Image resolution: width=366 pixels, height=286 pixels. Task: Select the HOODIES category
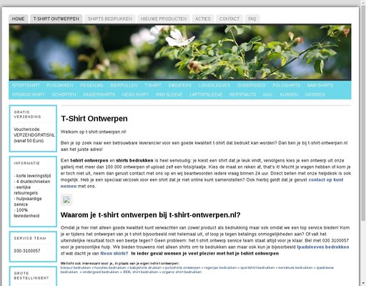click(x=315, y=94)
